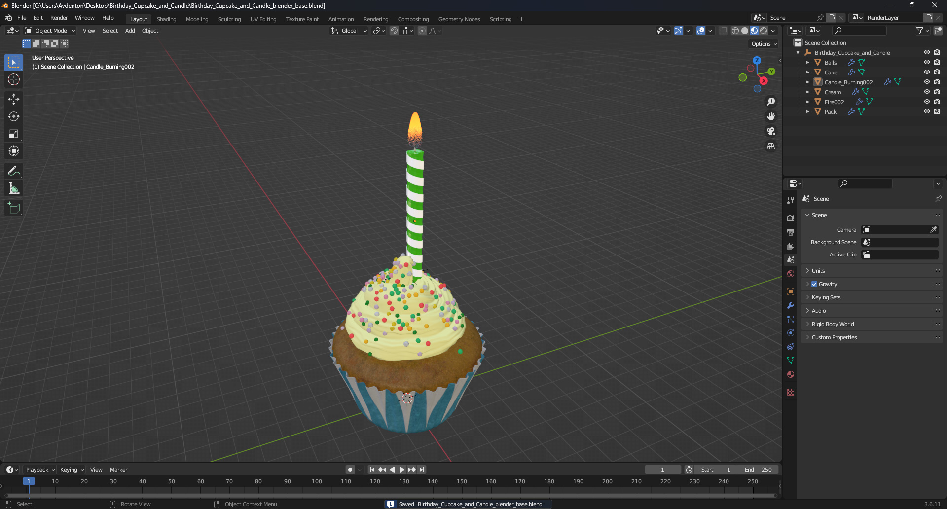Switch to the Shading workspace tab
Screen dimensions: 947x509
166,19
